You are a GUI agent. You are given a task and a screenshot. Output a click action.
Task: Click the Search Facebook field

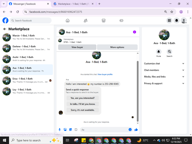pos(31,20)
